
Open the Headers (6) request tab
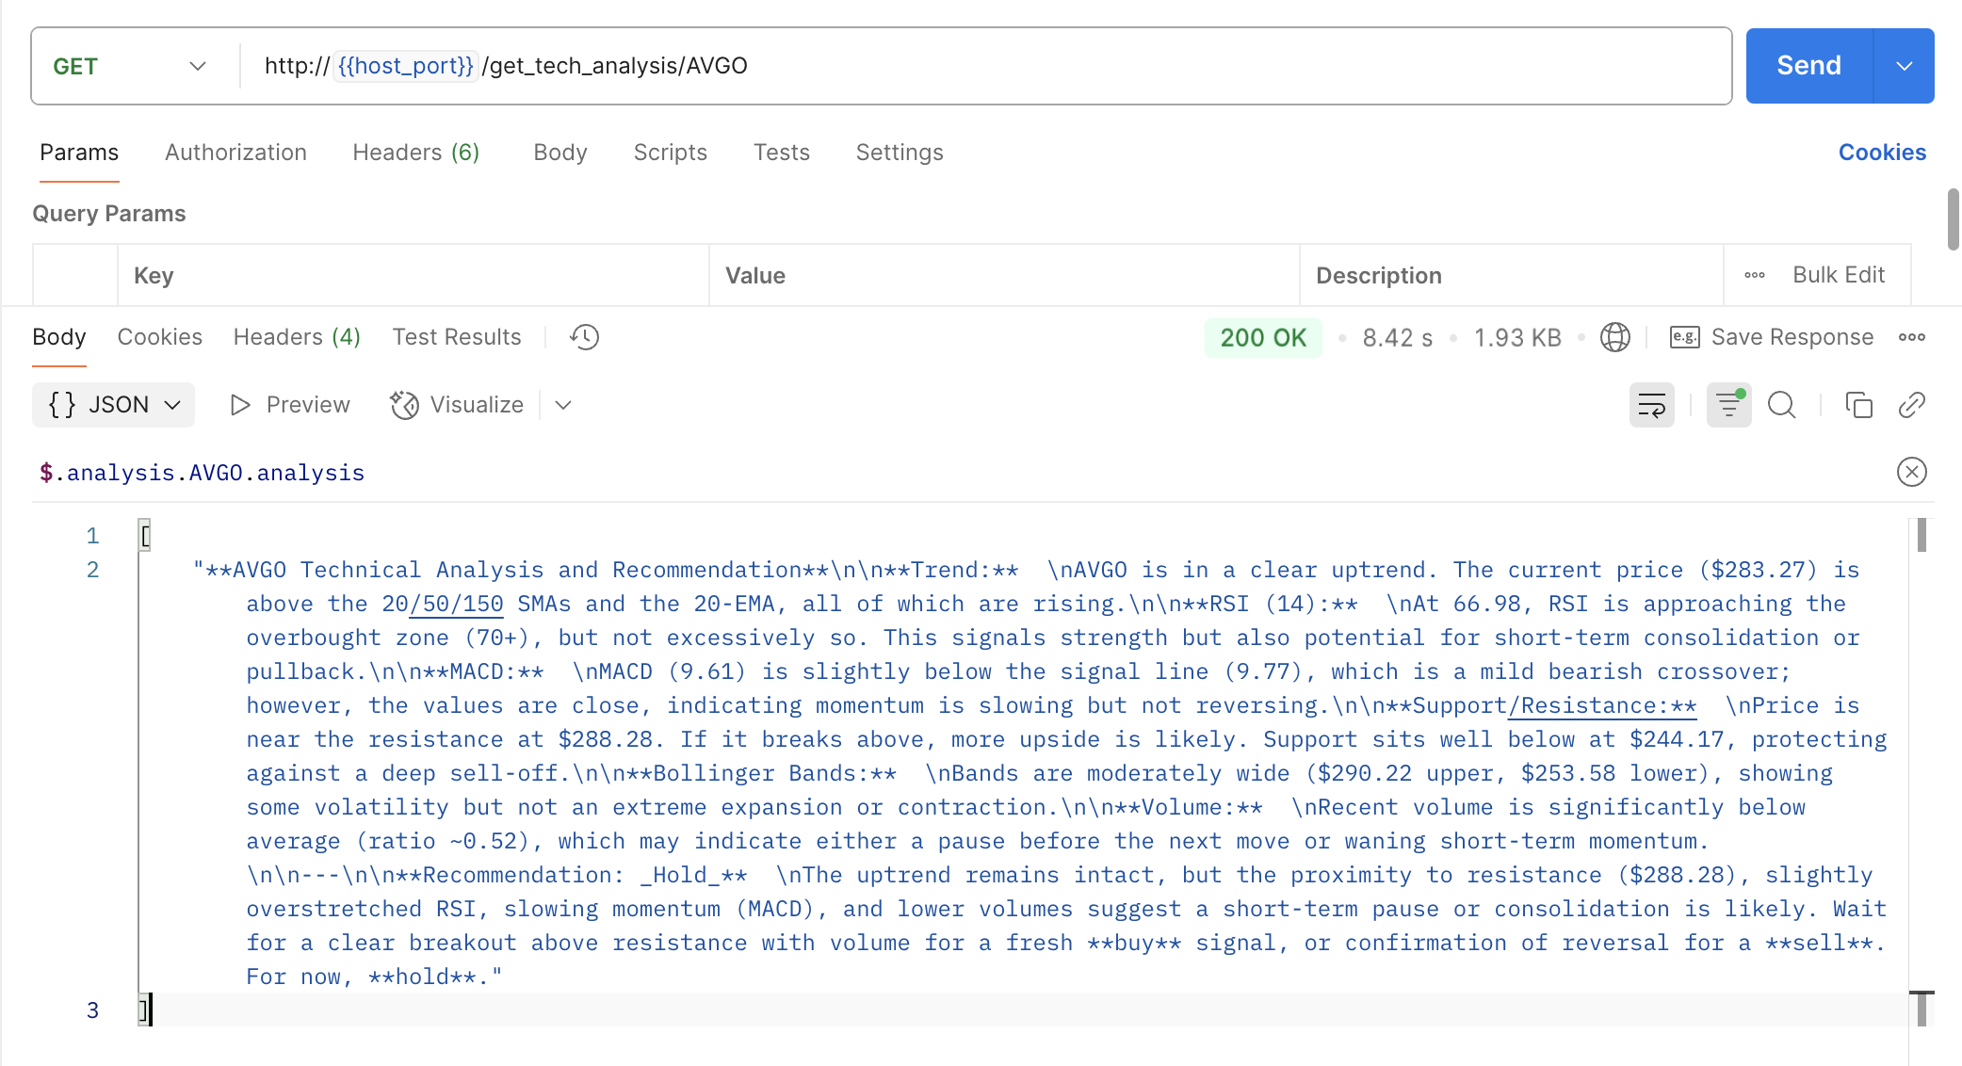(416, 153)
